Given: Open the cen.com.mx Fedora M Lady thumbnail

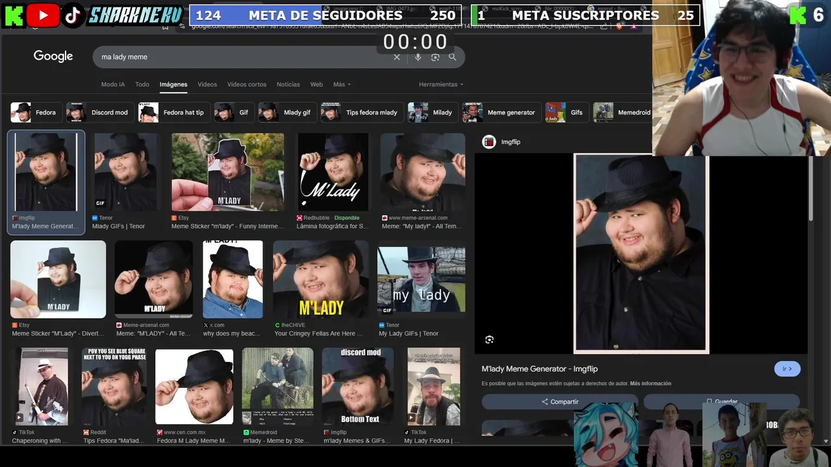Looking at the screenshot, I should [194, 387].
